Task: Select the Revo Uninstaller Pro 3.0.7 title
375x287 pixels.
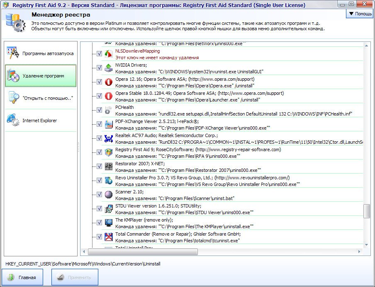Action: point(202,178)
